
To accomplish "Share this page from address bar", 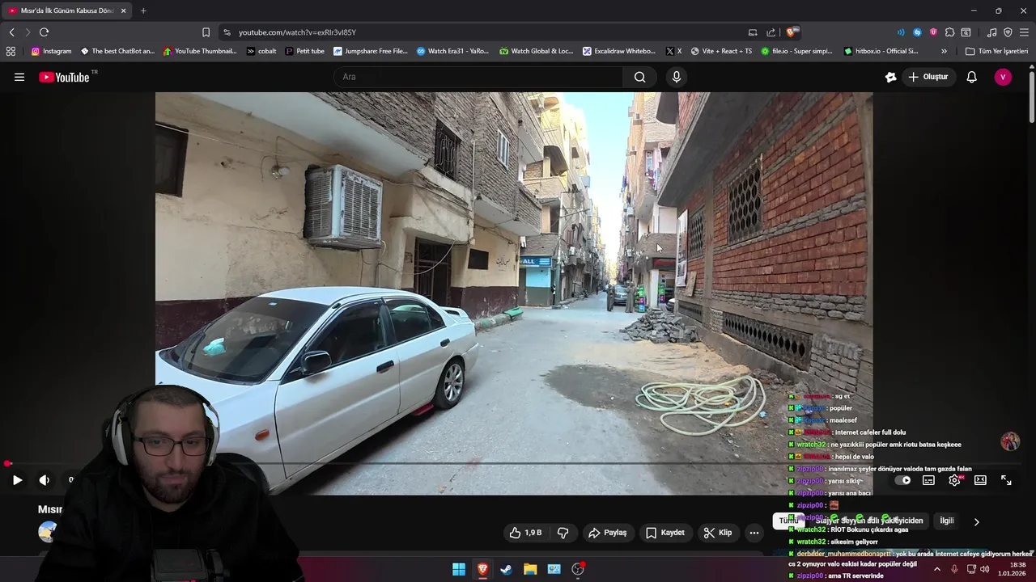I will pyautogui.click(x=771, y=32).
